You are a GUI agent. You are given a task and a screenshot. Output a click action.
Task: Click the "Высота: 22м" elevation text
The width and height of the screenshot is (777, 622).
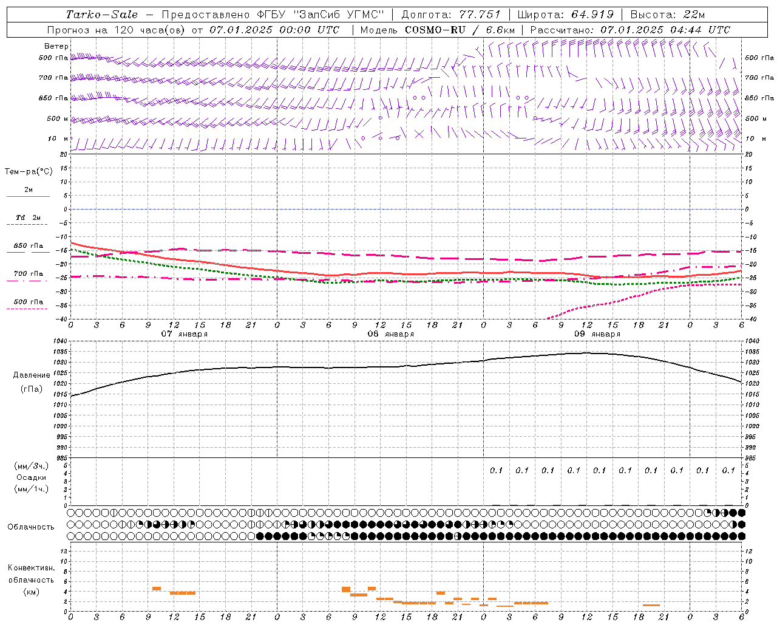(668, 15)
